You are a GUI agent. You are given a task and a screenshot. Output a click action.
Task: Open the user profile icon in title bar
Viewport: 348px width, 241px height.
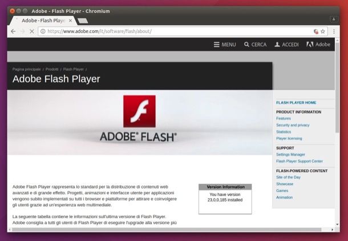coord(334,19)
